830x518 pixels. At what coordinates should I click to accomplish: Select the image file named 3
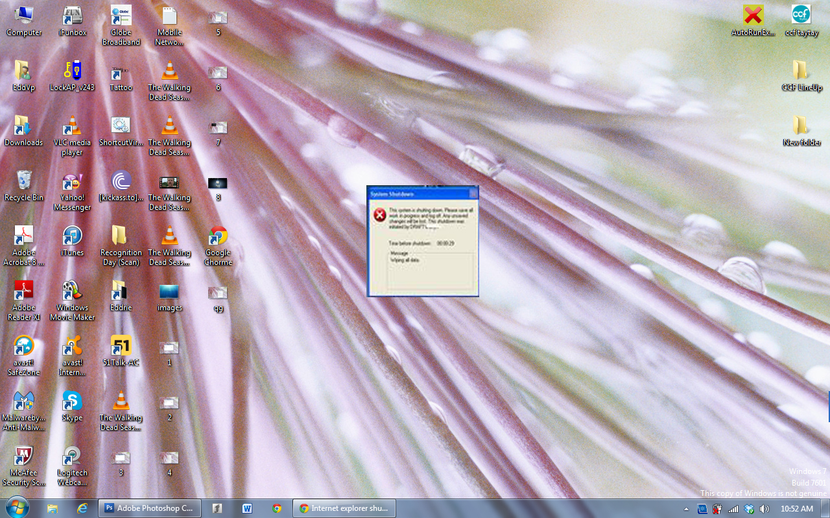(x=121, y=463)
